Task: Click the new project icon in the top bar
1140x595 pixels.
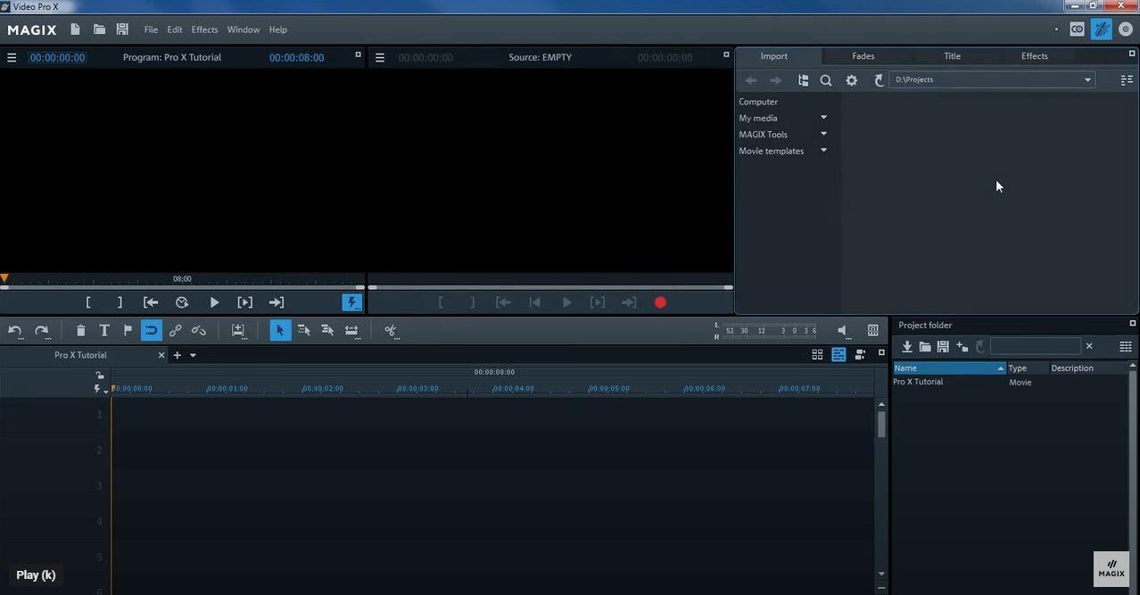Action: [x=75, y=29]
